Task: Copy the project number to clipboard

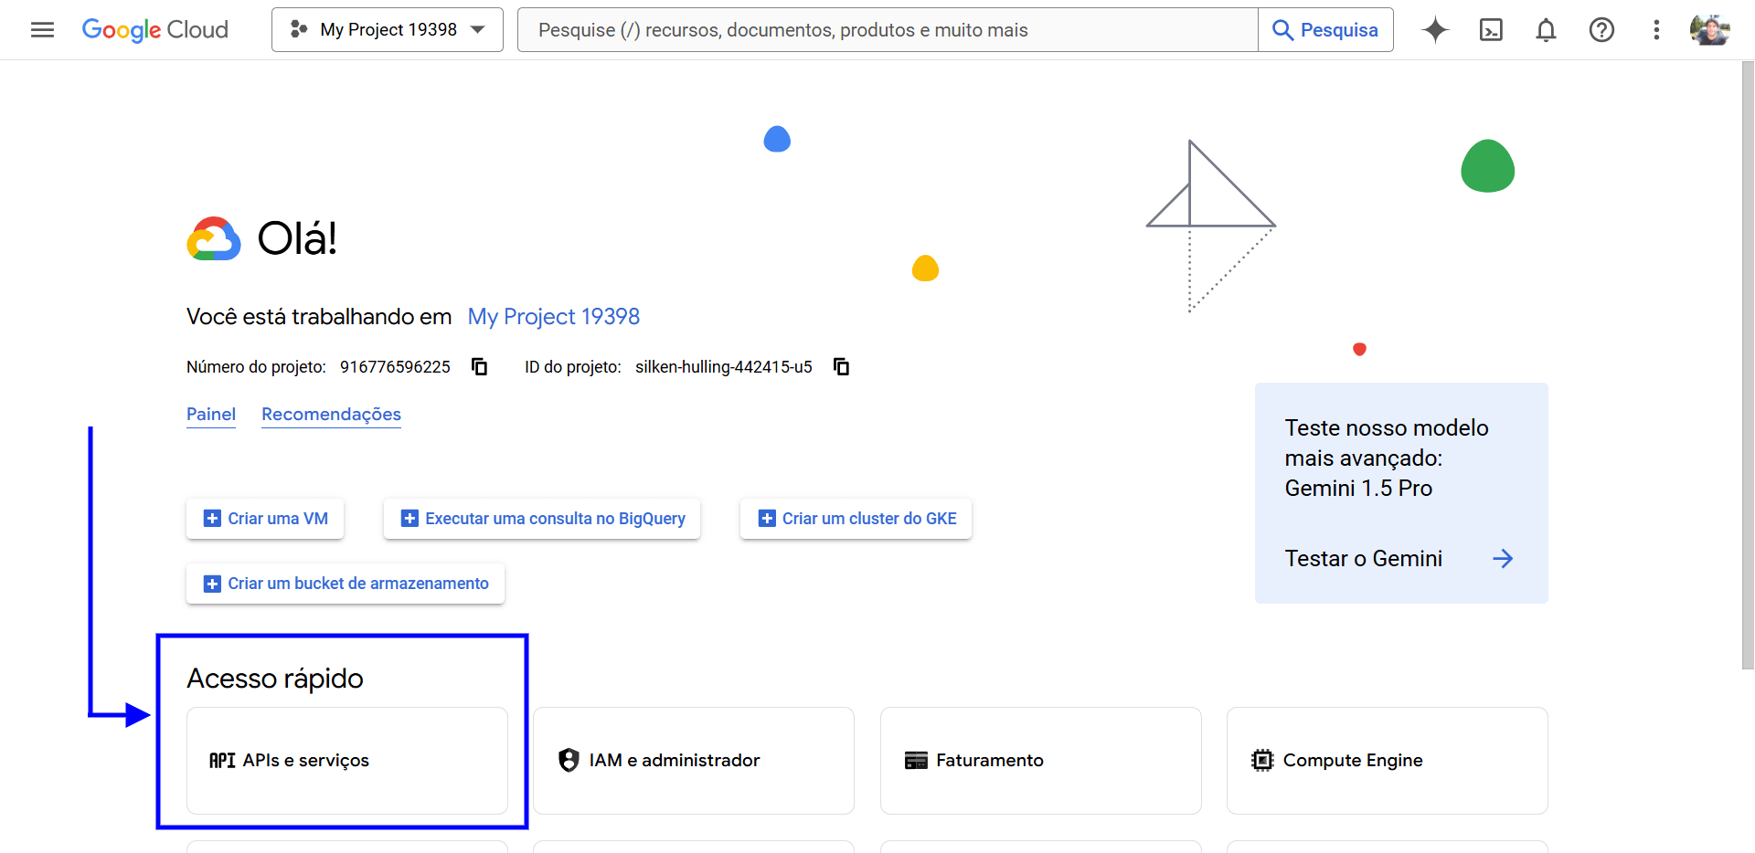Action: point(479,366)
